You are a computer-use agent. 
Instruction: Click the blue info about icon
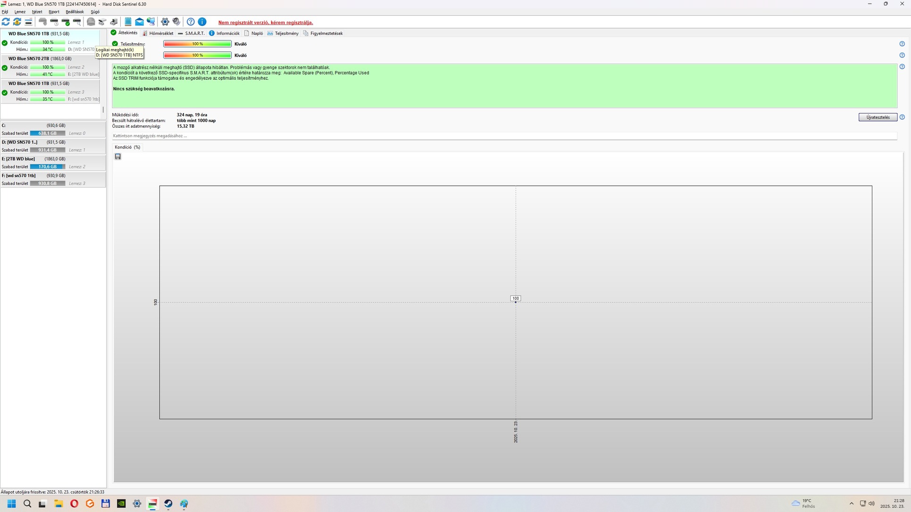[x=202, y=22]
